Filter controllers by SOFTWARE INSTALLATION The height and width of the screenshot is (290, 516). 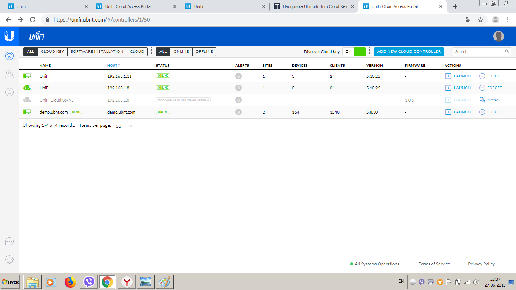coord(97,51)
